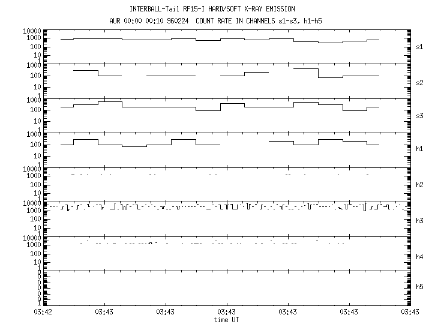Click the lowest step in s1 trace
This screenshot has height=330, width=432.
(331, 43)
